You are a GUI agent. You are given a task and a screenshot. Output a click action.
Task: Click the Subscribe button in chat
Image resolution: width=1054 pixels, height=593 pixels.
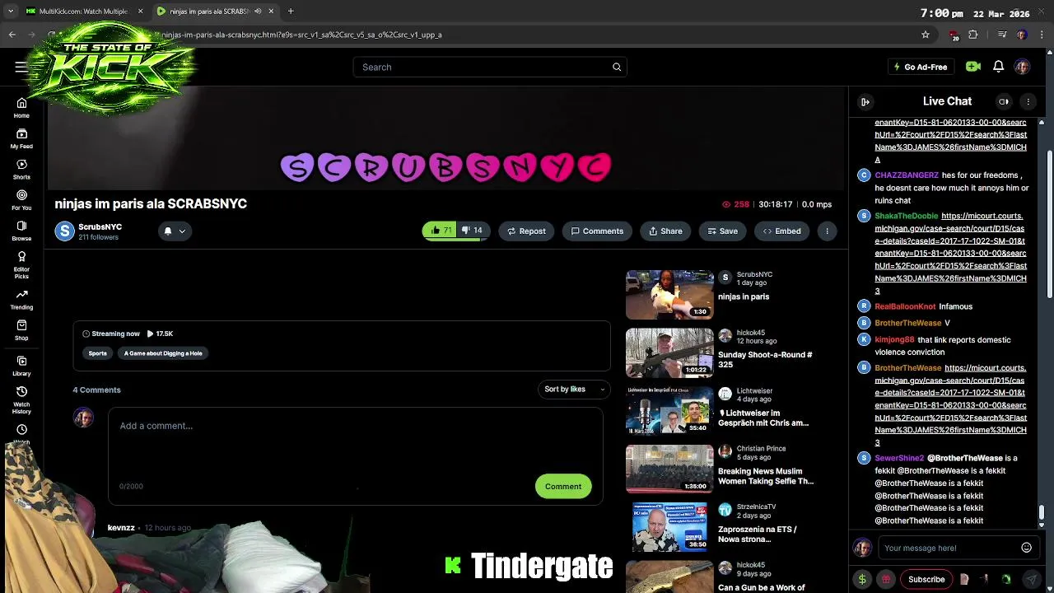click(x=926, y=579)
